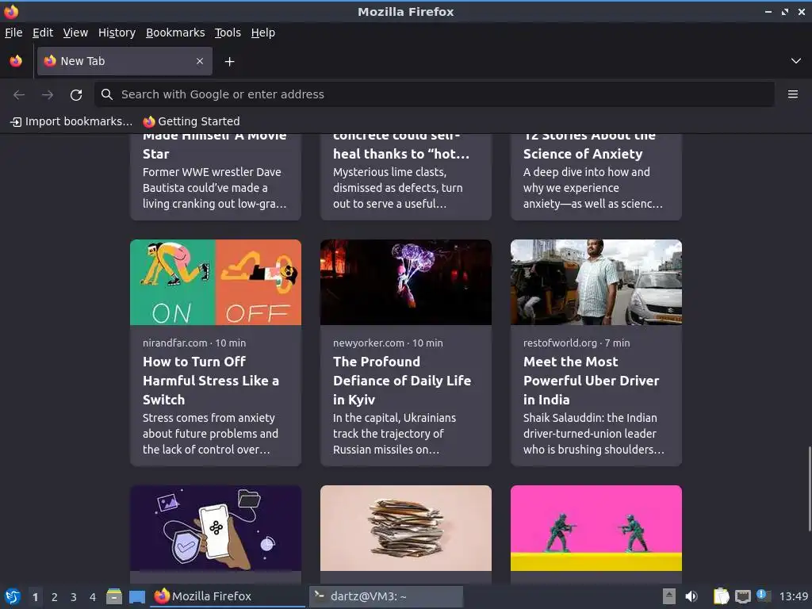Image resolution: width=812 pixels, height=609 pixels.
Task: Open the Bookmarks menu
Action: (175, 33)
